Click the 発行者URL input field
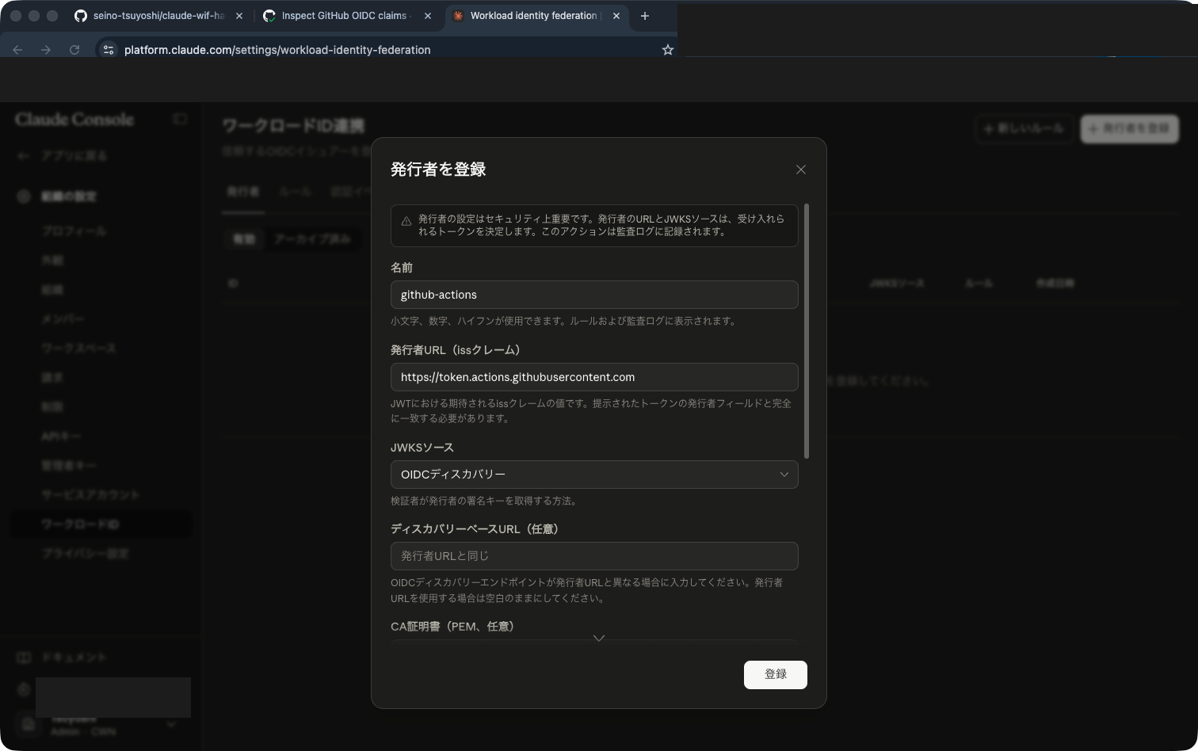This screenshot has height=751, width=1198. coord(594,377)
